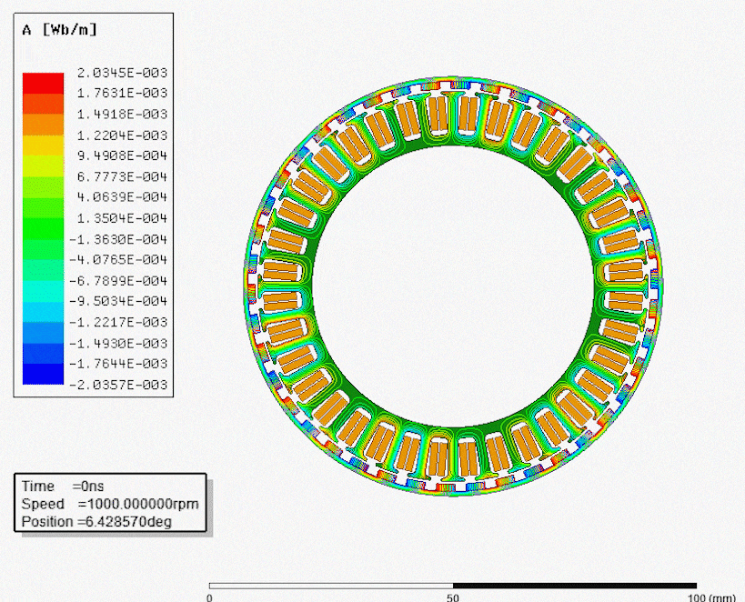745x602 pixels.
Task: Click the legend value -4.0765E-004
Action: 118,259
